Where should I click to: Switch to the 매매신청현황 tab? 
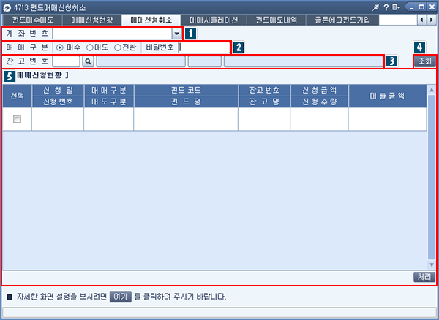(92, 20)
